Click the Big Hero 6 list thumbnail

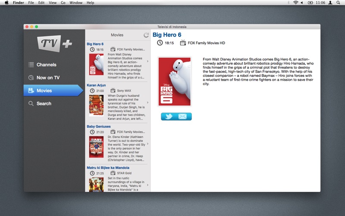(96, 64)
